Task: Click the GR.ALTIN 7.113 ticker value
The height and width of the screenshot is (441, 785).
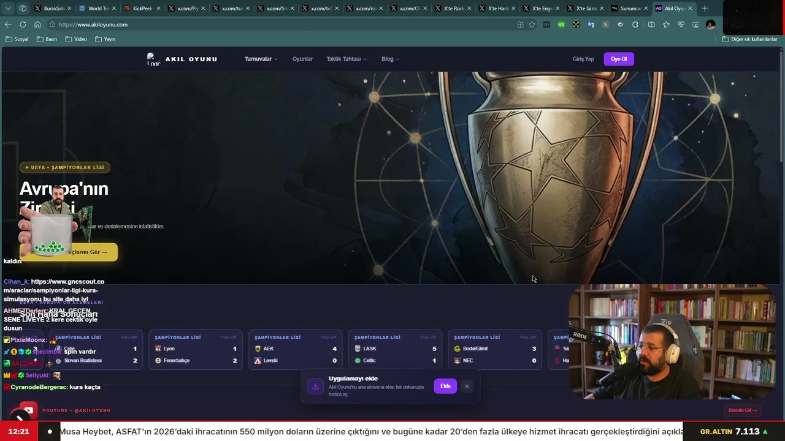Action: click(x=734, y=432)
